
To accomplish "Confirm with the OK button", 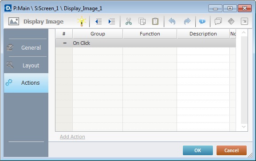I will click(x=198, y=150).
